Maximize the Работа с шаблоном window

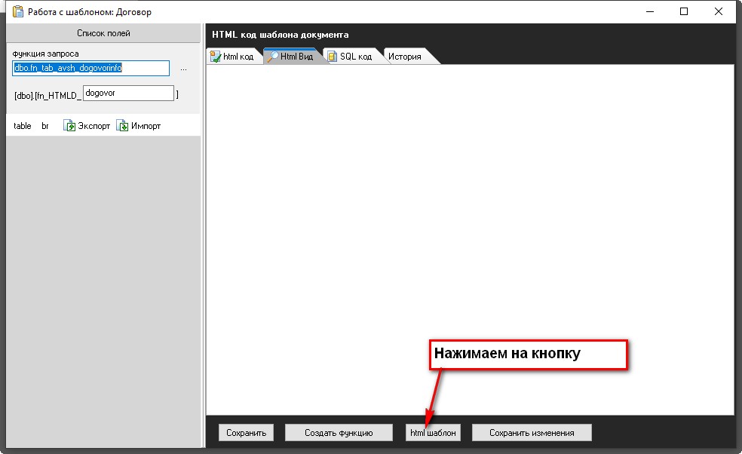tap(684, 11)
